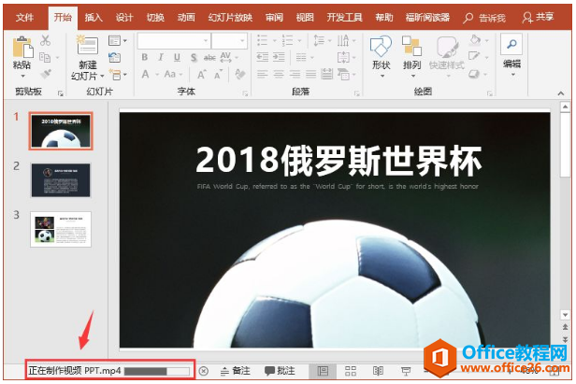576x384 pixels.
Task: Click the video creation progress bar
Action: [x=156, y=371]
